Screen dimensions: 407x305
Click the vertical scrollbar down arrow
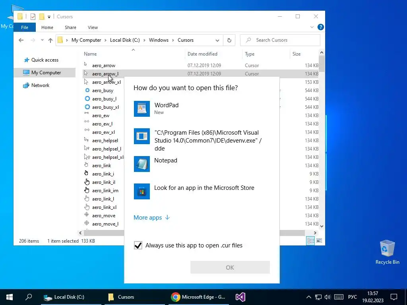pos(322,226)
